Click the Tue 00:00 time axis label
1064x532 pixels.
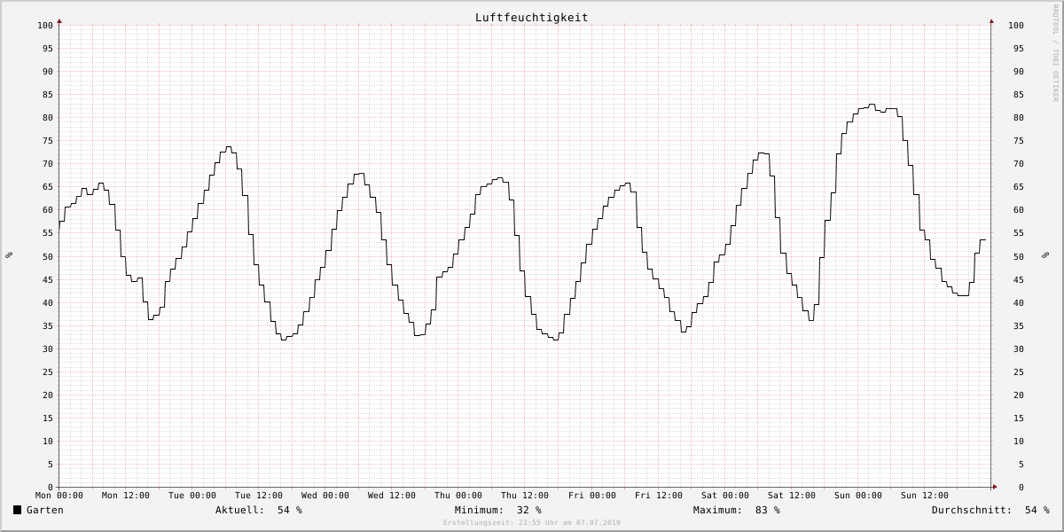pyautogui.click(x=192, y=496)
